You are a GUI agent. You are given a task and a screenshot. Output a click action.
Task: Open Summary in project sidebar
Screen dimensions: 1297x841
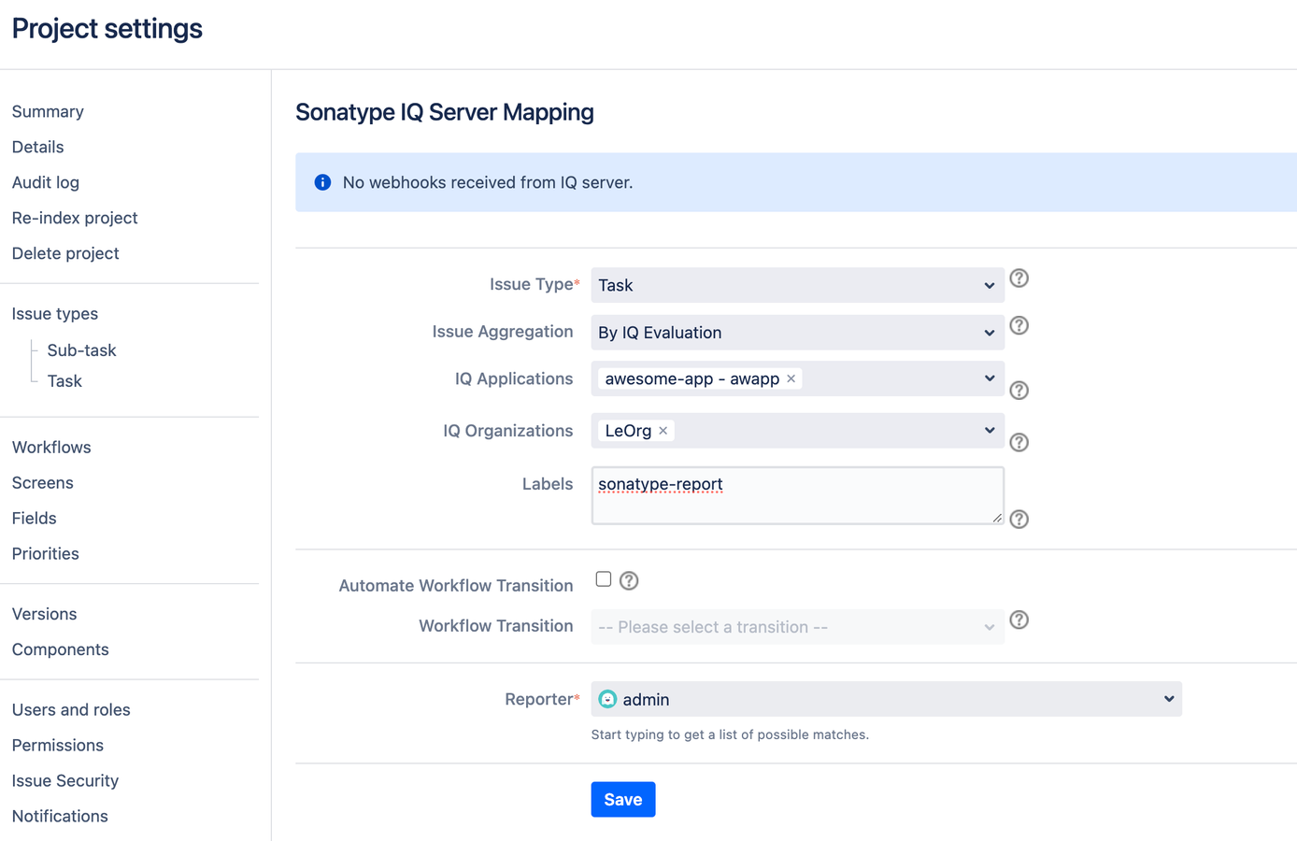[x=48, y=111]
